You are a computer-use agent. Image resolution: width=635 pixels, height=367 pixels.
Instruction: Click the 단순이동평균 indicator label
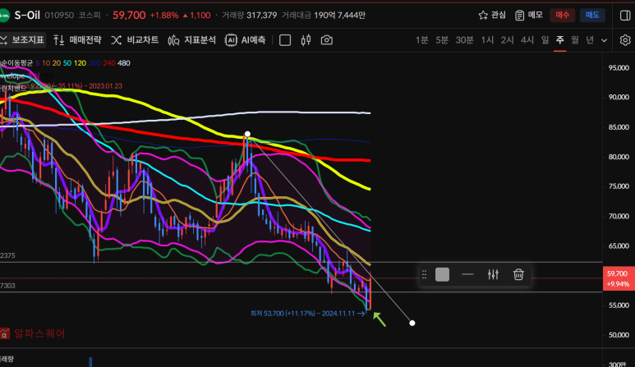click(x=16, y=63)
